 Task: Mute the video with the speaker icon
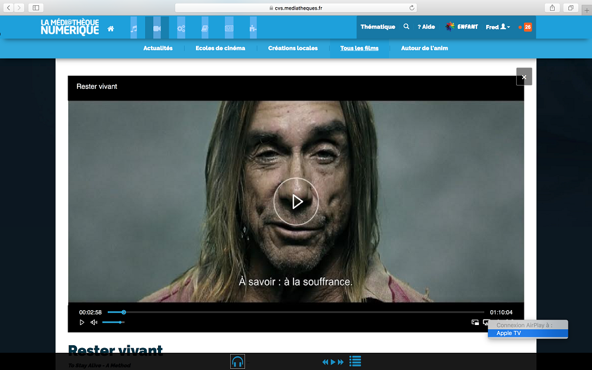tap(94, 323)
